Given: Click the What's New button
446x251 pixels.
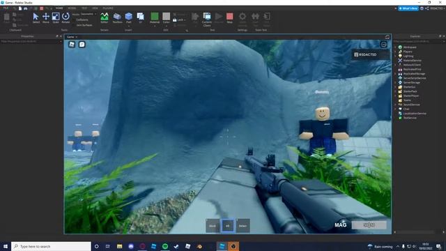Looking at the screenshot, I should 408,8.
